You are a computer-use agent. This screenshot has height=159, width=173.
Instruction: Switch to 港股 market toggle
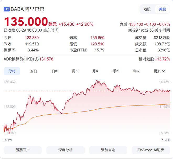[x=147, y=9]
